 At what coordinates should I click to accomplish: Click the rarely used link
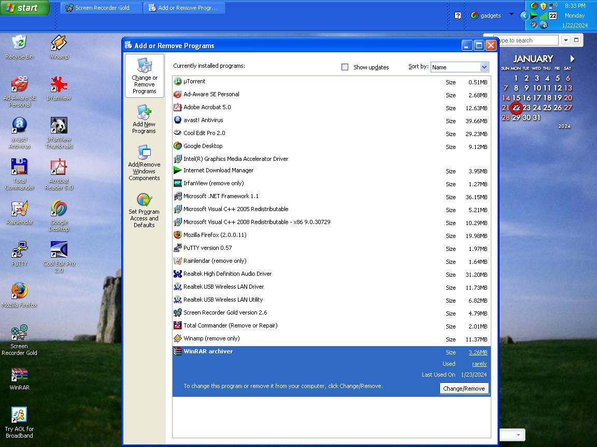tap(479, 364)
